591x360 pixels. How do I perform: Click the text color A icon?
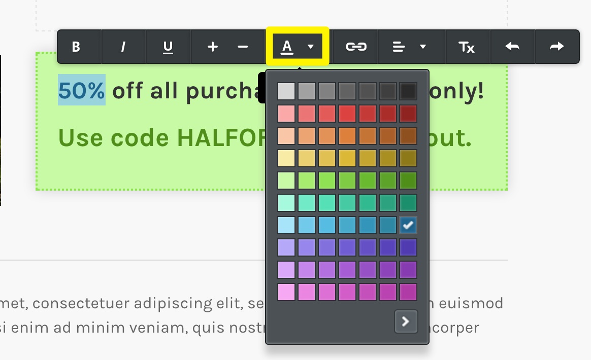[x=287, y=47]
